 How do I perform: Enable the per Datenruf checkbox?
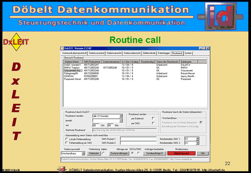point(153,118)
